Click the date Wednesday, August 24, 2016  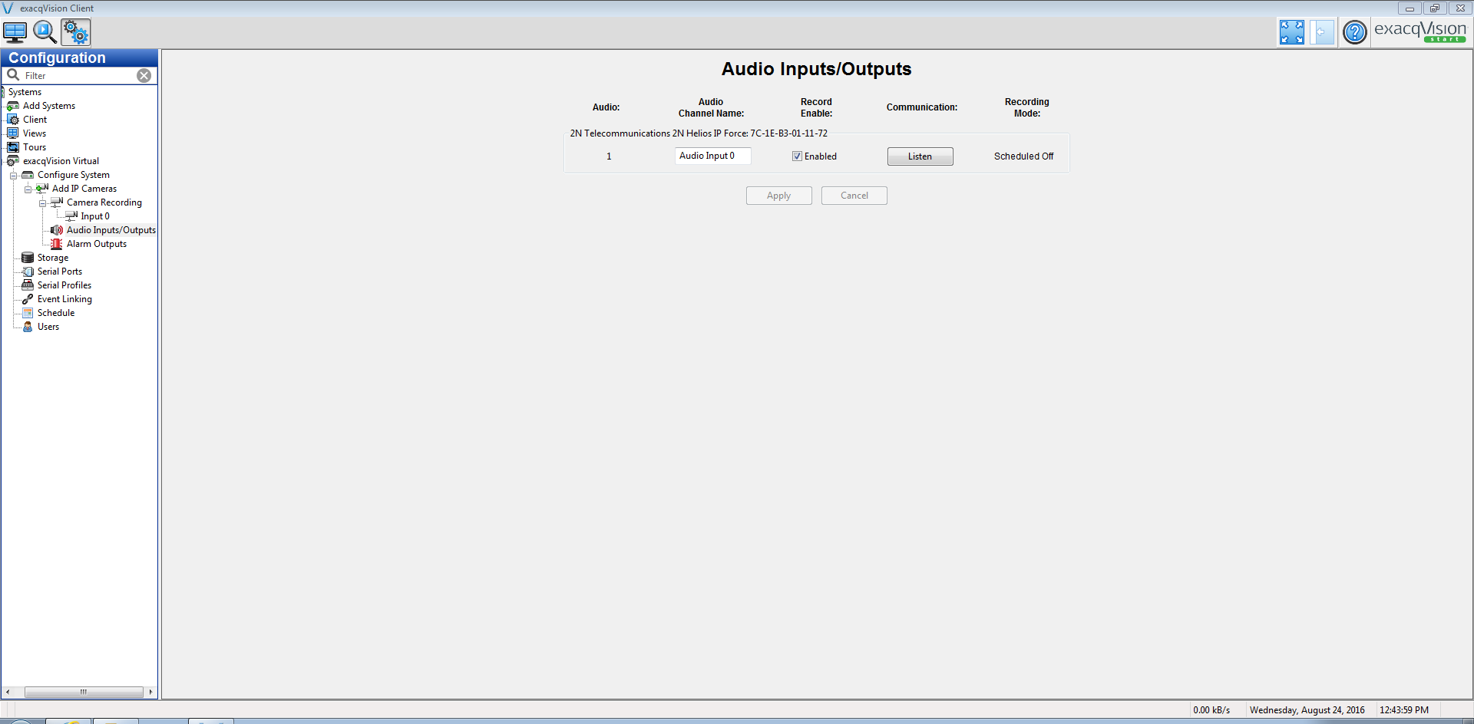click(1307, 710)
